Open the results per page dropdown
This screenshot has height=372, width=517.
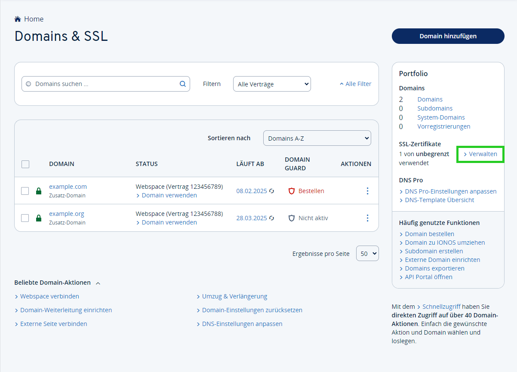click(367, 253)
